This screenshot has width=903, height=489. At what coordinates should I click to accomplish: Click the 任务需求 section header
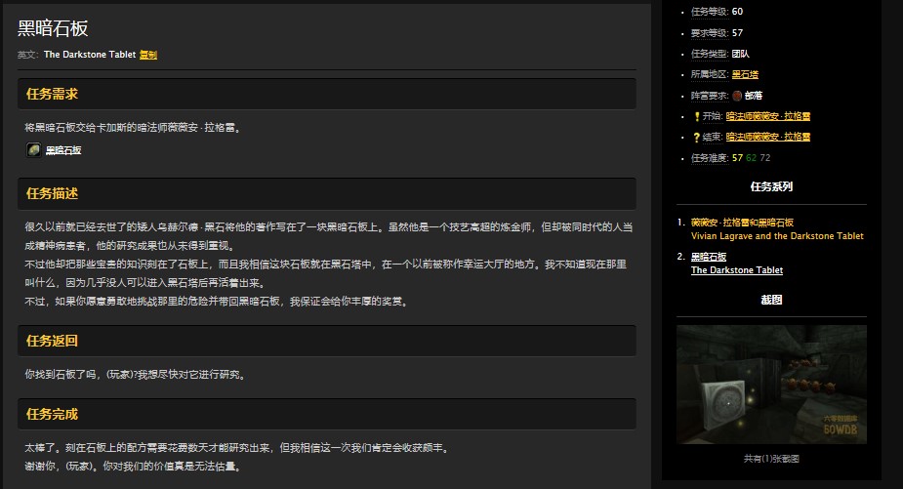coord(53,94)
